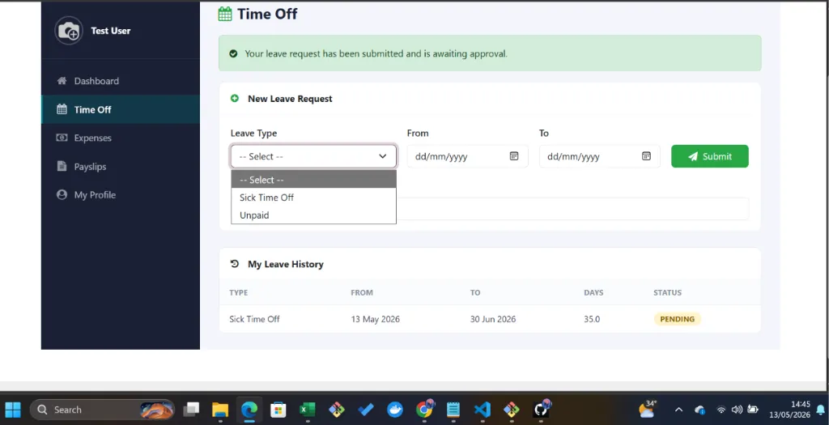This screenshot has width=829, height=425.
Task: Click the Dashboard home icon in sidebar
Action: (62, 81)
